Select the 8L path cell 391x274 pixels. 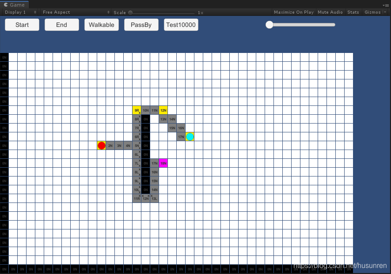point(137,172)
